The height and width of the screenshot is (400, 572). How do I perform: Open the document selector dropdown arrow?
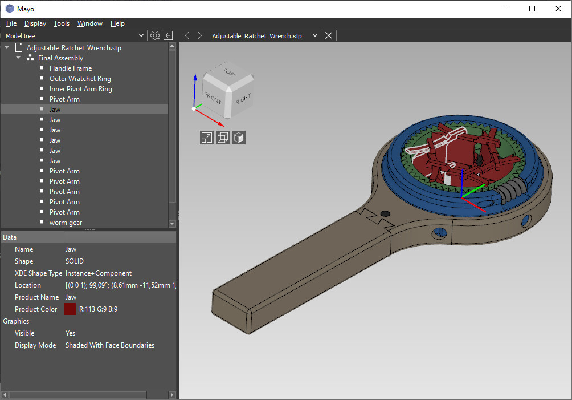pos(315,35)
